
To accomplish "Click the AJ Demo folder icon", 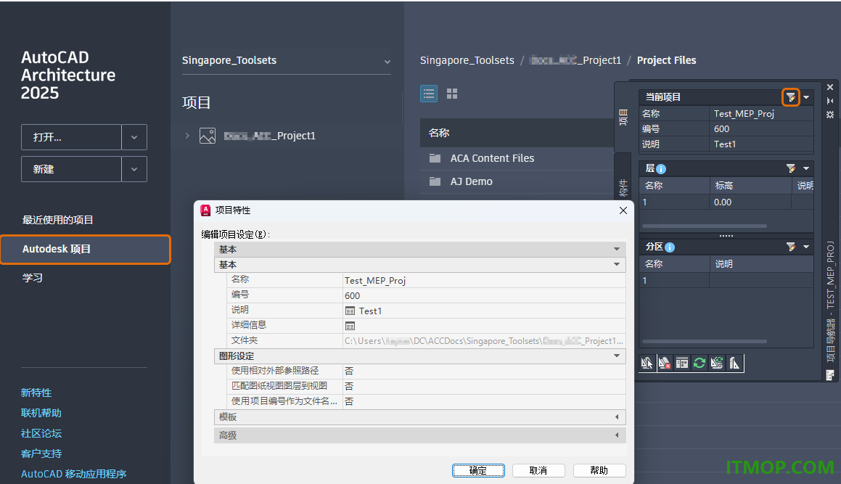I will point(435,181).
